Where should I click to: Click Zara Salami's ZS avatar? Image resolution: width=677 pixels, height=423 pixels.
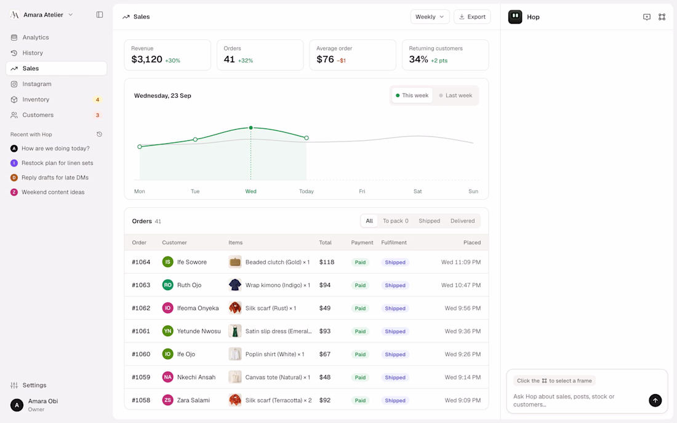(x=167, y=400)
